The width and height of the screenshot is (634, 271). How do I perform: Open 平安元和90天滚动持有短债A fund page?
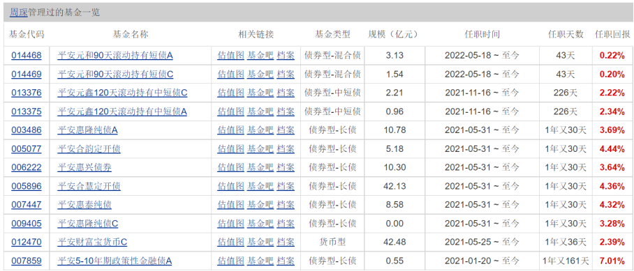tap(115, 56)
